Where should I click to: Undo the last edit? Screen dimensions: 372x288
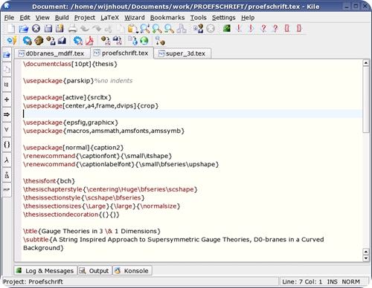tap(85, 29)
